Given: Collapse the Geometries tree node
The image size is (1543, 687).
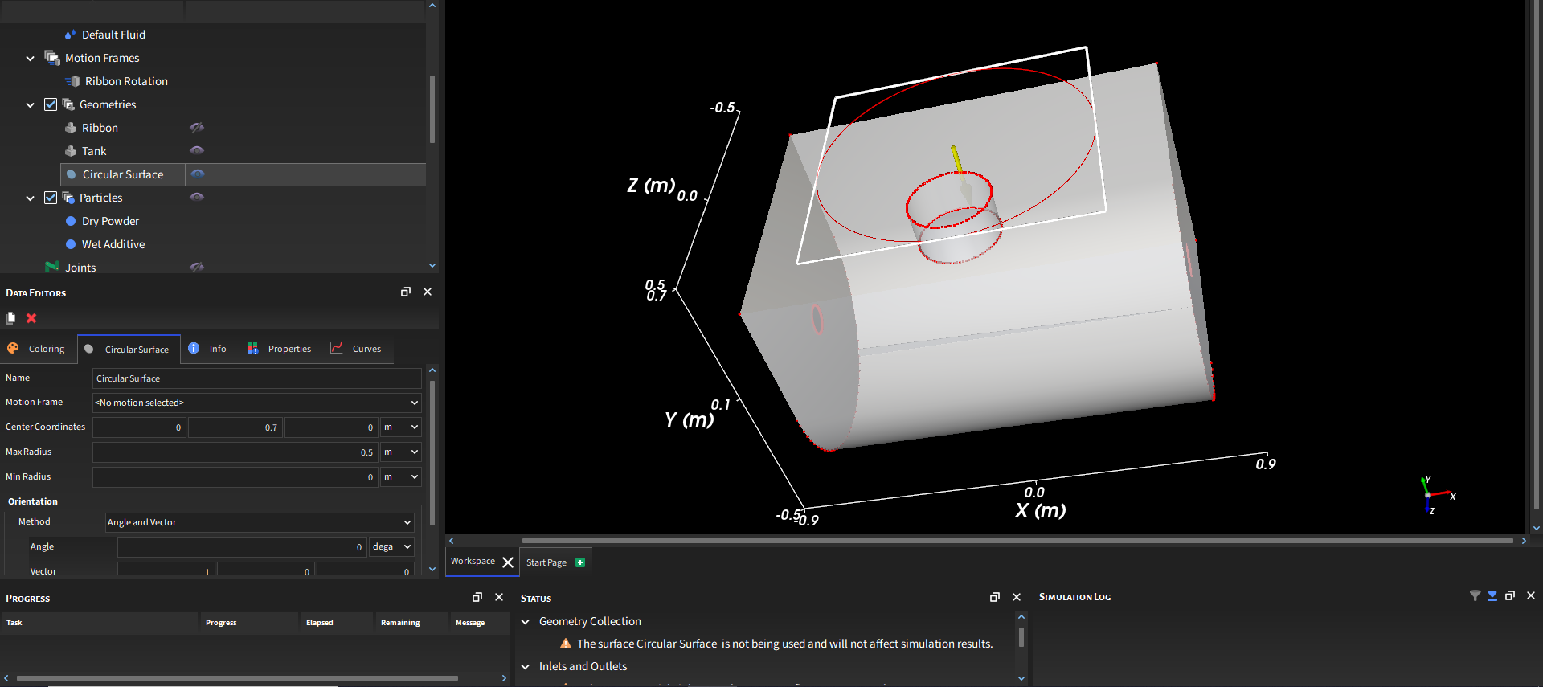Looking at the screenshot, I should pyautogui.click(x=30, y=105).
